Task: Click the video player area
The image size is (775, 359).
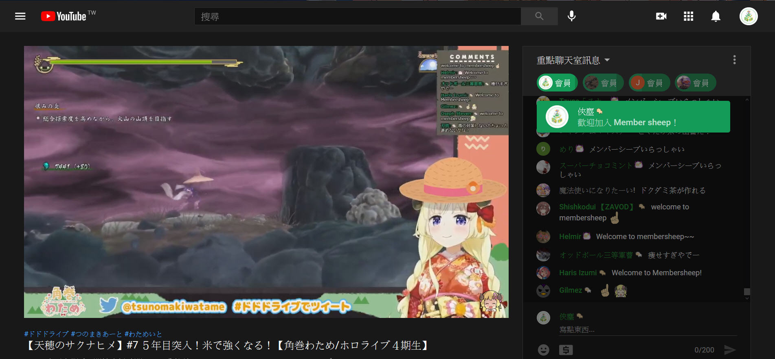Action: [x=266, y=182]
